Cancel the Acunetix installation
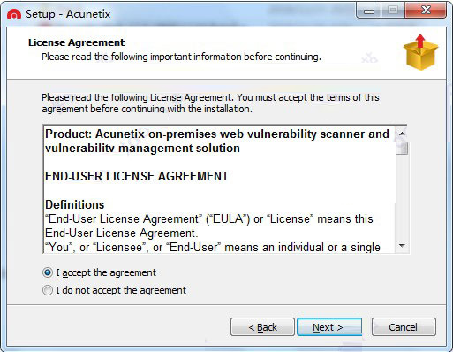 coord(404,327)
